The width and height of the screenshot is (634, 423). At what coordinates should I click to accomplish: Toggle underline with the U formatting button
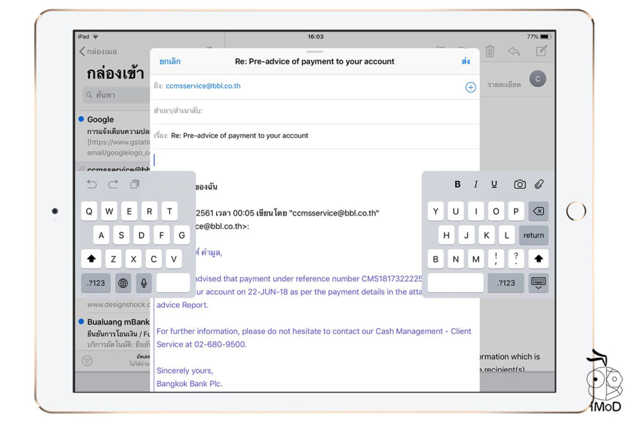pyautogui.click(x=494, y=184)
